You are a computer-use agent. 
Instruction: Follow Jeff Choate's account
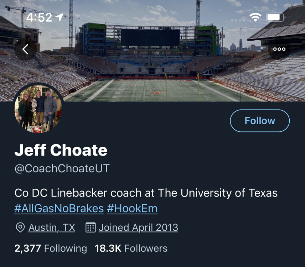[x=260, y=121]
